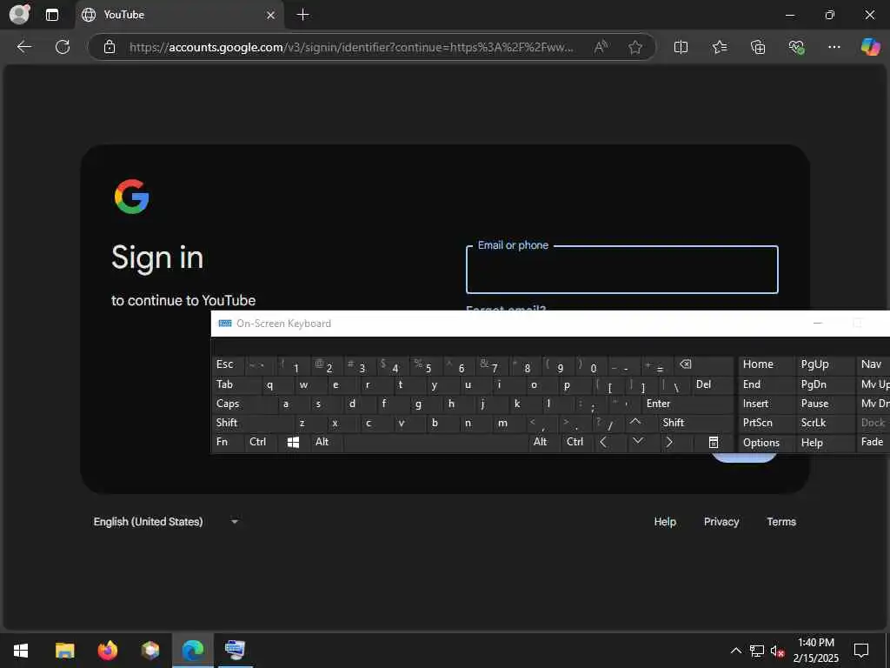Open the tab actions menu icon
Image resolution: width=890 pixels, height=668 pixels.
(x=51, y=15)
